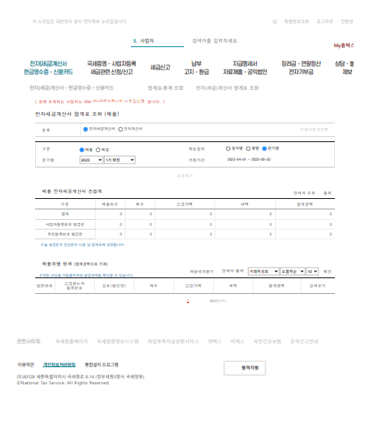Open the 상담 제보 menu
This screenshot has width=370, height=424.
[x=345, y=67]
